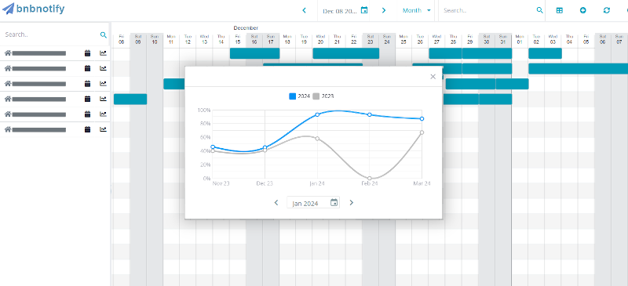The width and height of the screenshot is (628, 286).
Task: Open chart icon of third listing row
Action: point(104,84)
